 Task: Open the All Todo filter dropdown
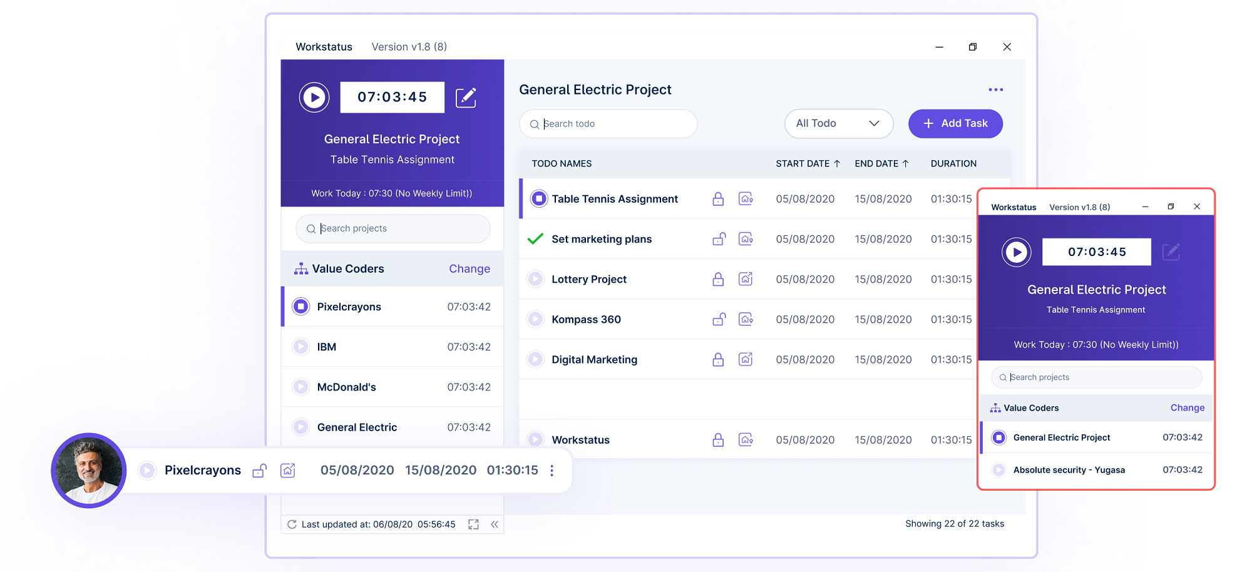coord(839,123)
